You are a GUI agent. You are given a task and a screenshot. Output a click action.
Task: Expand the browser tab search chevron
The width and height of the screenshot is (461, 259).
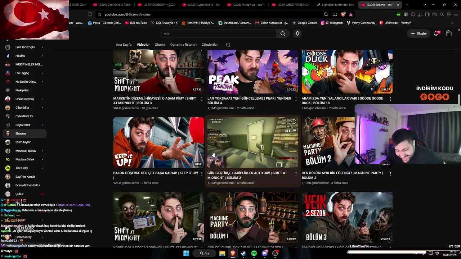point(425,5)
